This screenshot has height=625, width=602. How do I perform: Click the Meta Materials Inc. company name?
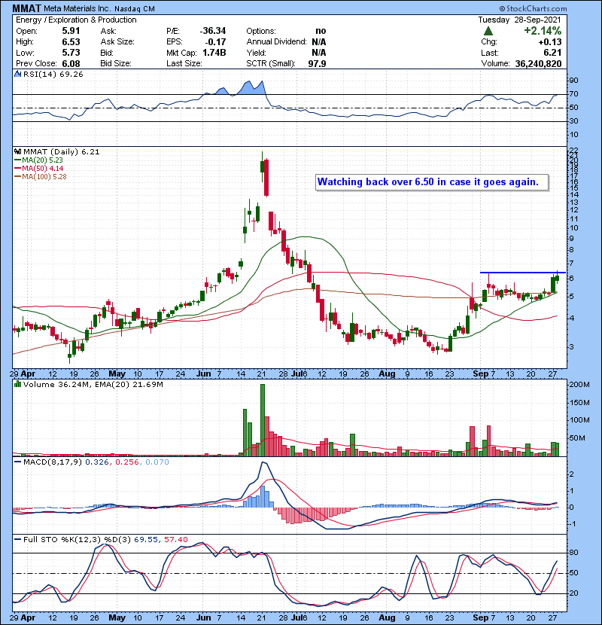click(x=78, y=9)
